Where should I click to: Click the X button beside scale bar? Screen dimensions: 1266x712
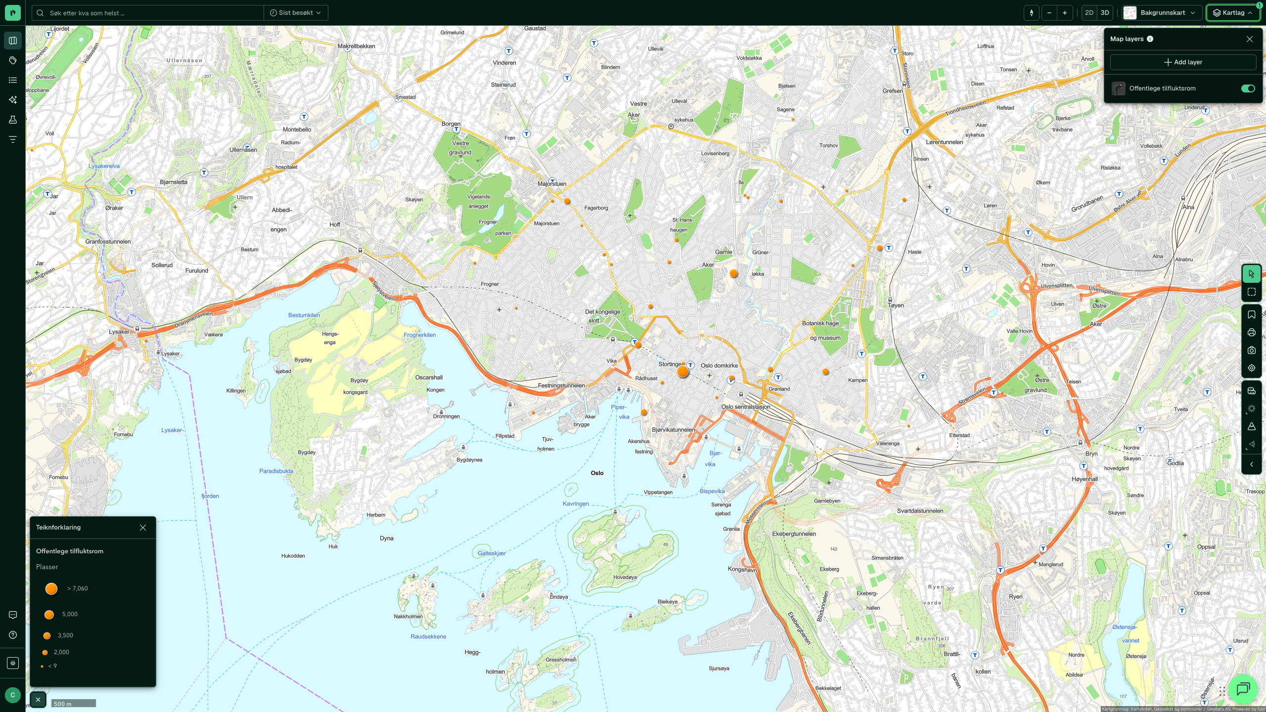click(x=38, y=700)
